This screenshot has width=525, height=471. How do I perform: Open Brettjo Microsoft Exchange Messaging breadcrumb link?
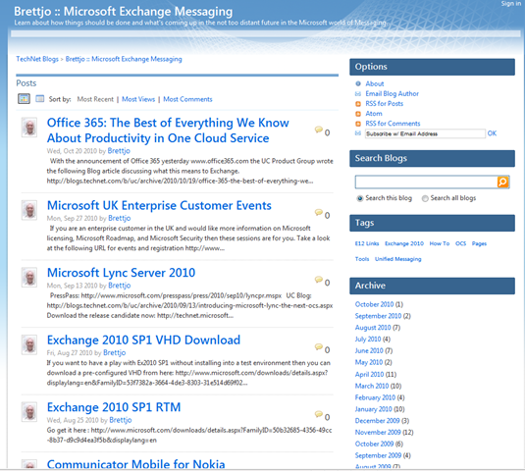[124, 59]
